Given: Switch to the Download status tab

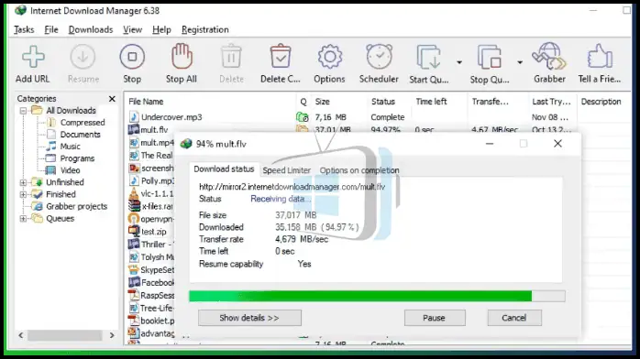Looking at the screenshot, I should coord(224,169).
